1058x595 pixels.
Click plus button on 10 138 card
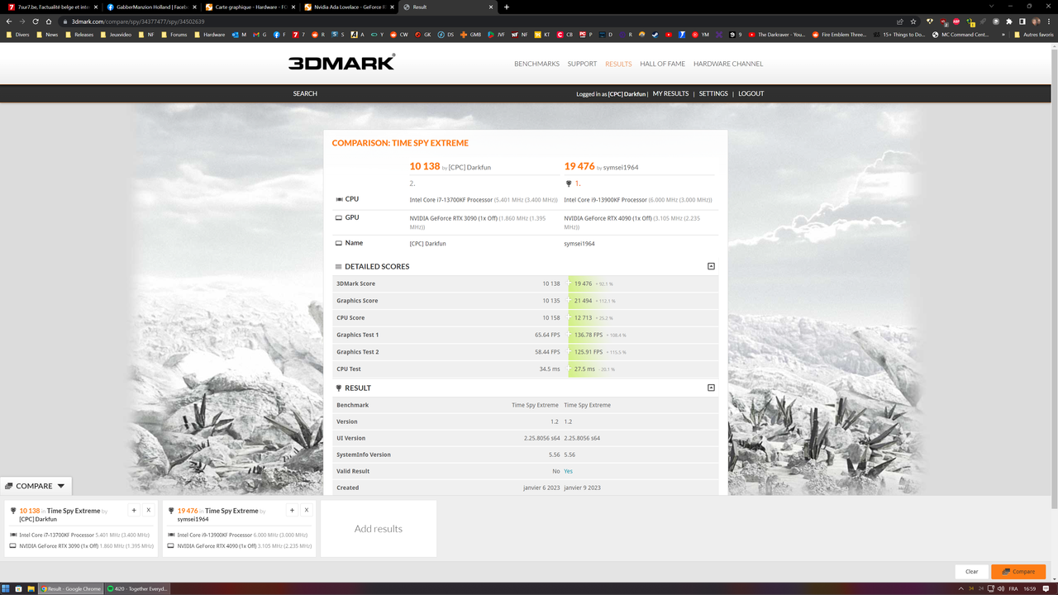point(134,510)
